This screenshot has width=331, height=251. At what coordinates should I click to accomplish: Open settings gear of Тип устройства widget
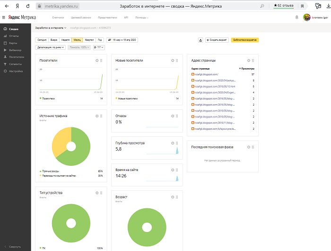[x=97, y=193]
